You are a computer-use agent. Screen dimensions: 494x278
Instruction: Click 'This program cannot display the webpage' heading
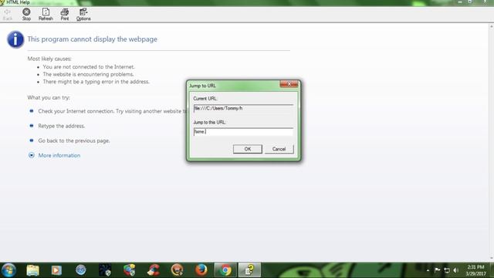click(93, 39)
